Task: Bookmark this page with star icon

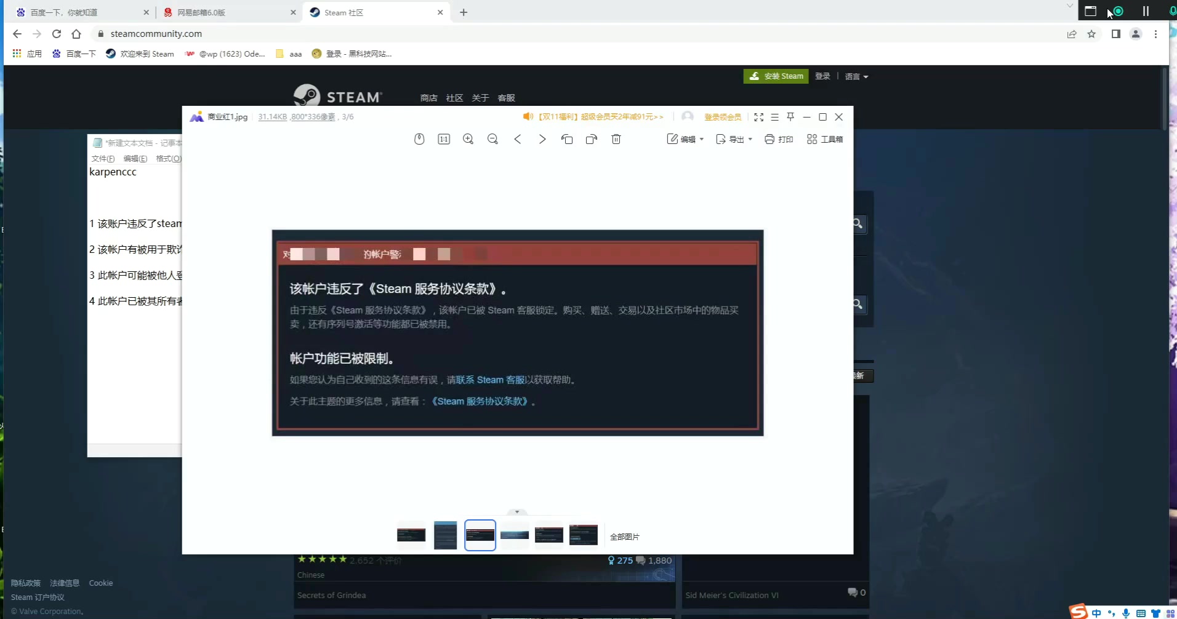Action: coord(1091,34)
